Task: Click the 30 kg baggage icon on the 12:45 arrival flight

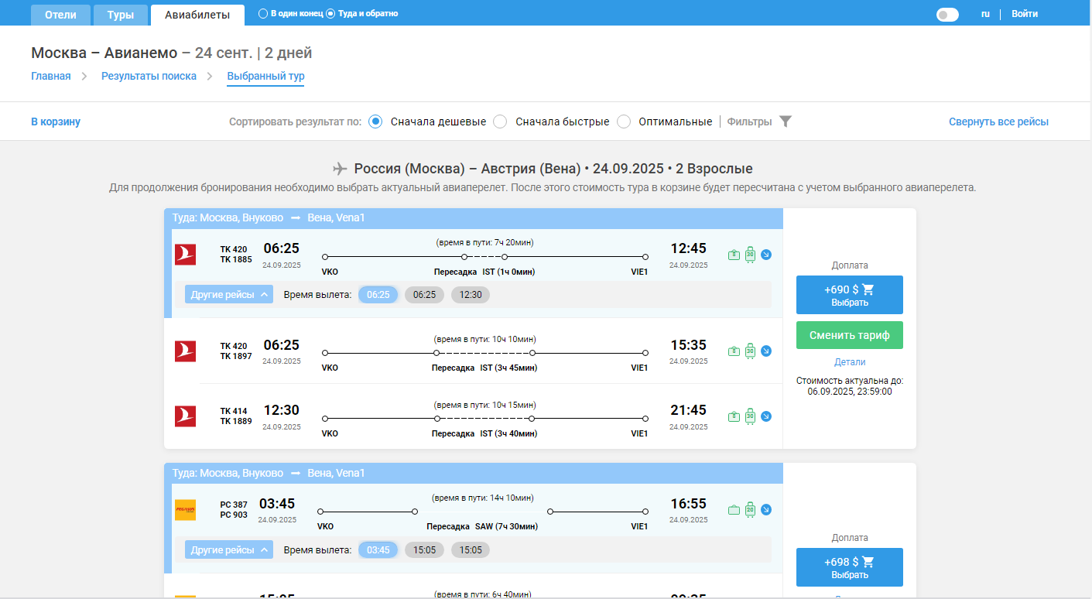Action: (749, 255)
